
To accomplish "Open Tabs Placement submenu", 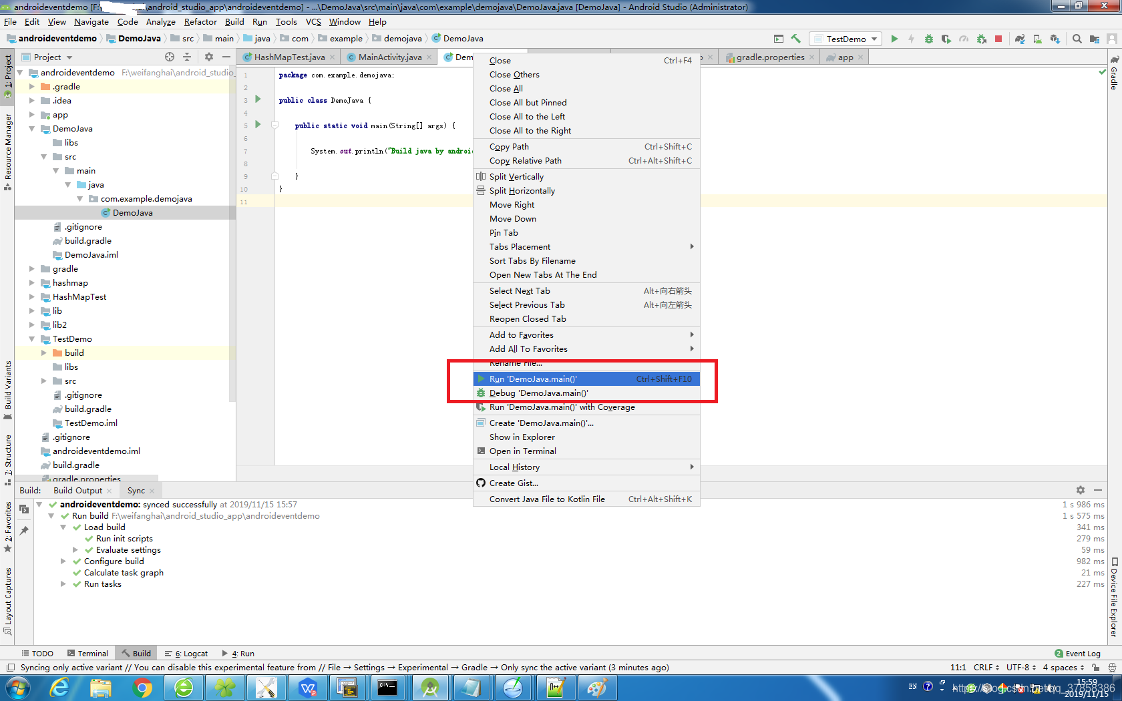I will coord(586,247).
